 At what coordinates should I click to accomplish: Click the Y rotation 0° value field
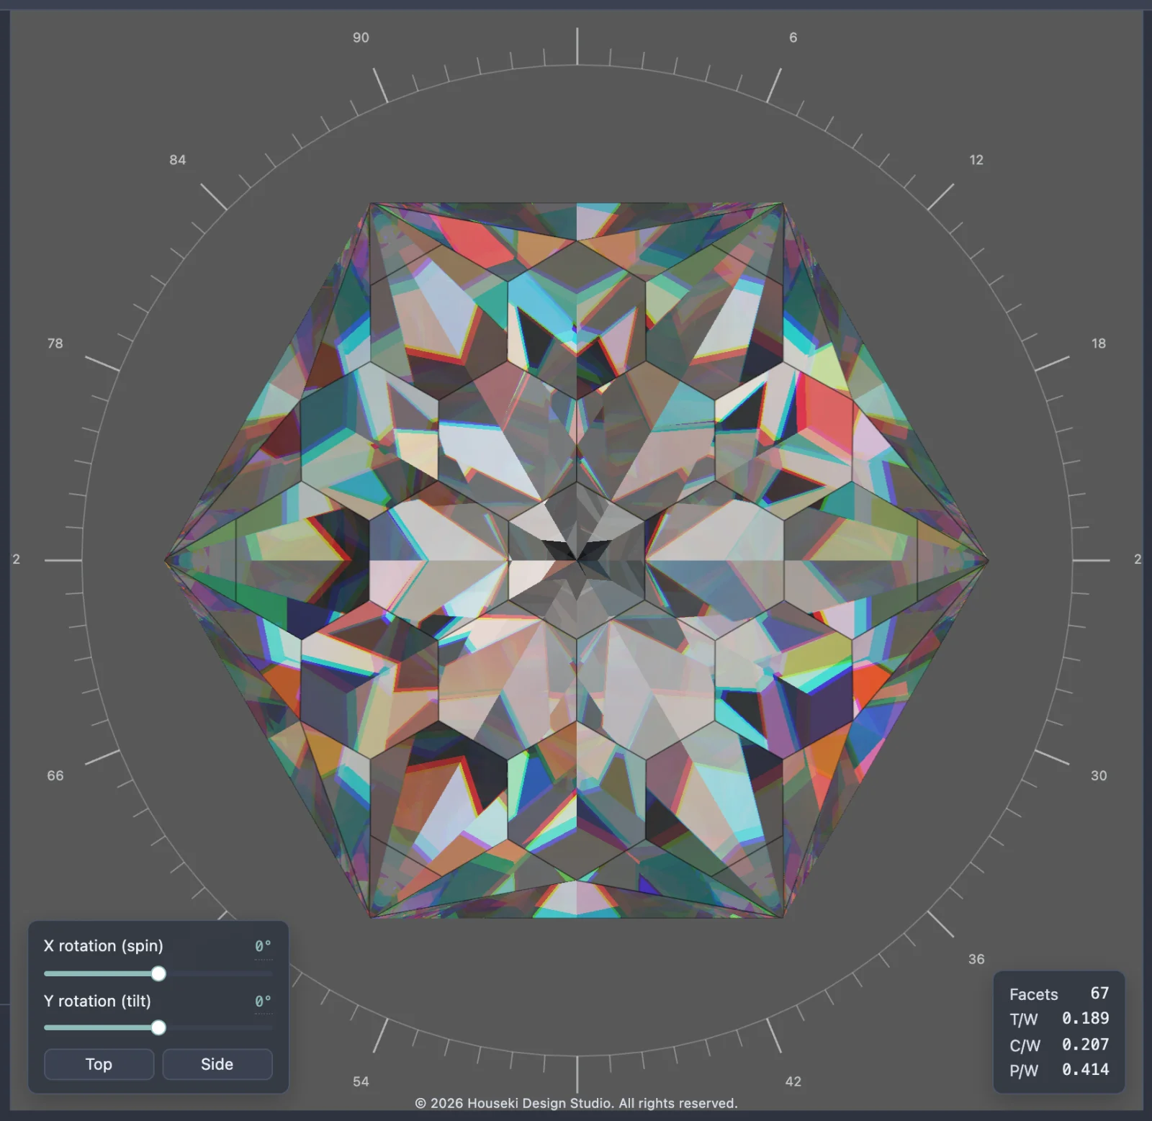click(263, 1001)
